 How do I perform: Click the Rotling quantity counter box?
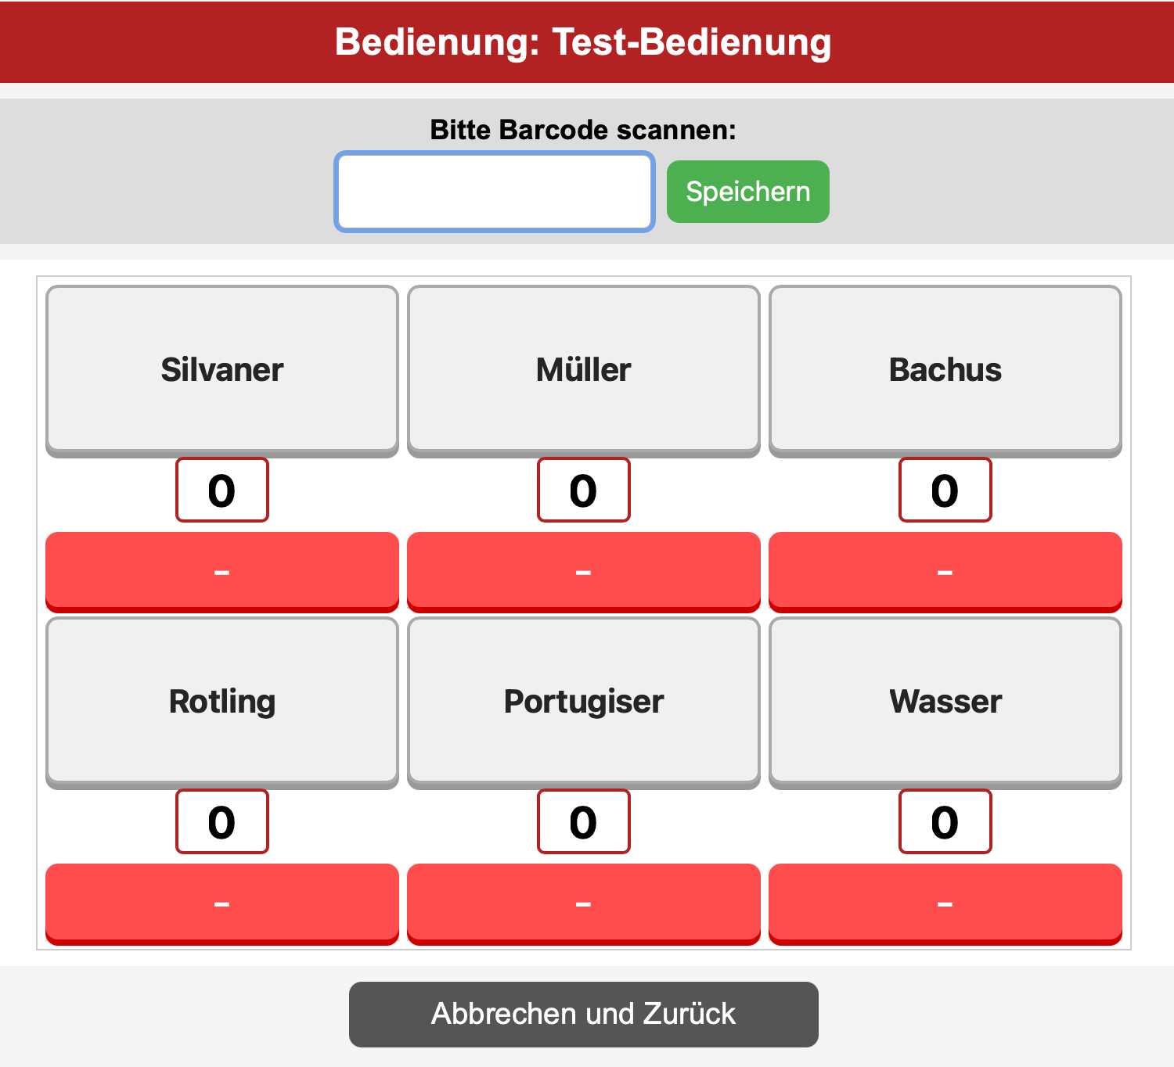pyautogui.click(x=222, y=822)
